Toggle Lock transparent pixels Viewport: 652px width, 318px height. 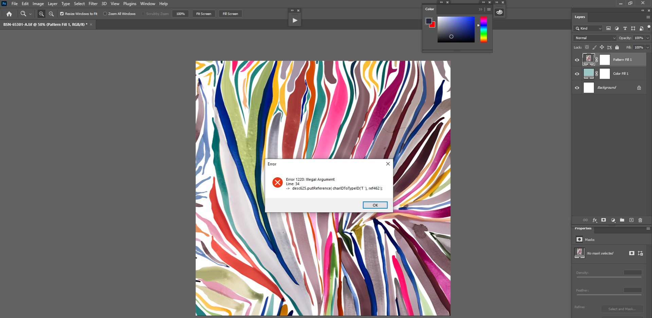(587, 47)
